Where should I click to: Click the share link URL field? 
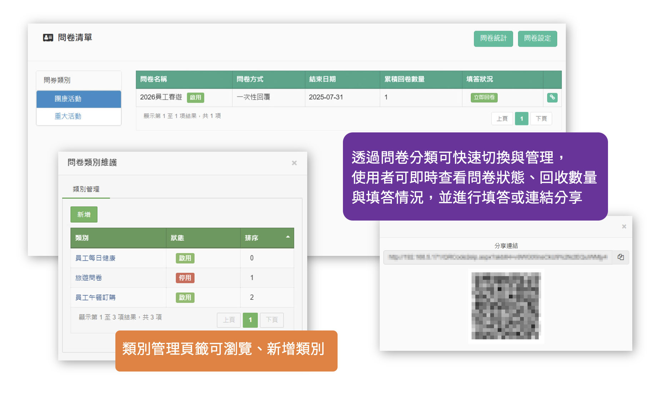[x=498, y=257]
